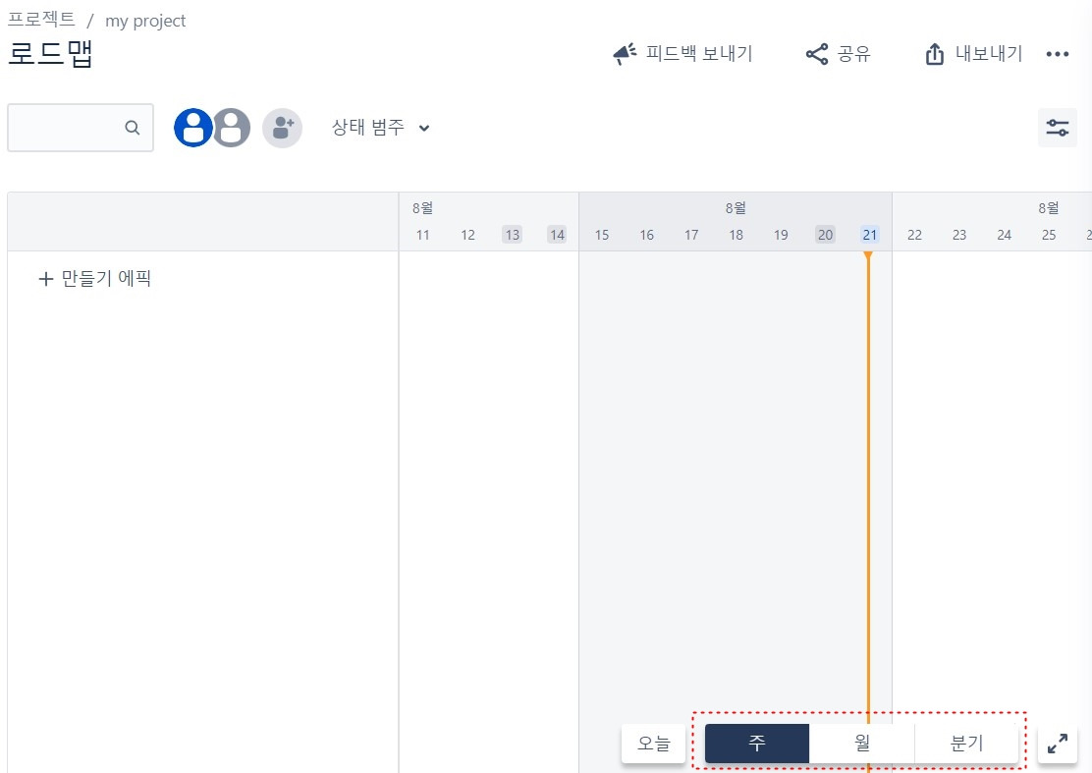Click the export icon beside 내보내기
The width and height of the screenshot is (1092, 773).
933,54
